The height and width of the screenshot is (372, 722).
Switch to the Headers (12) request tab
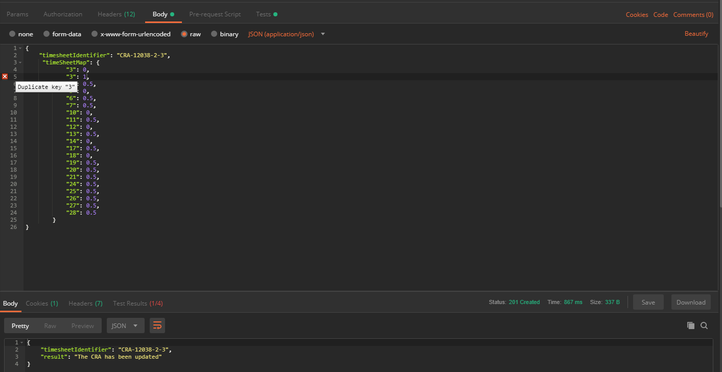pyautogui.click(x=116, y=14)
